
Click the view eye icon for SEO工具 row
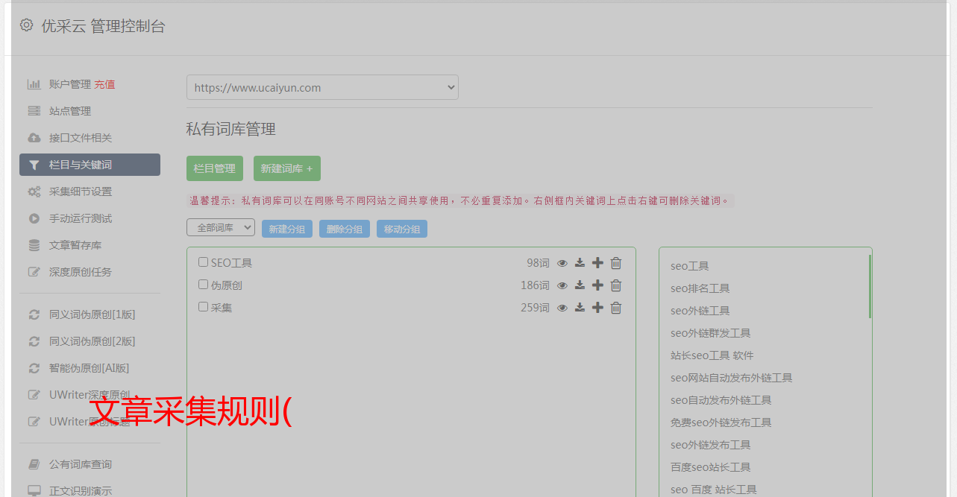[x=562, y=263]
